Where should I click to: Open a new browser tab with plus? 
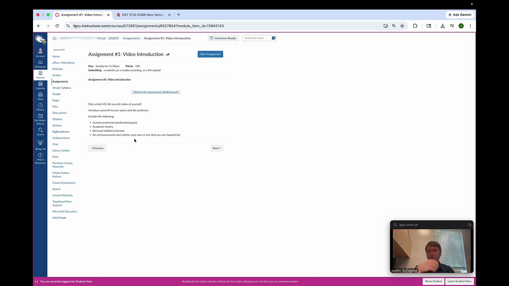(x=179, y=15)
